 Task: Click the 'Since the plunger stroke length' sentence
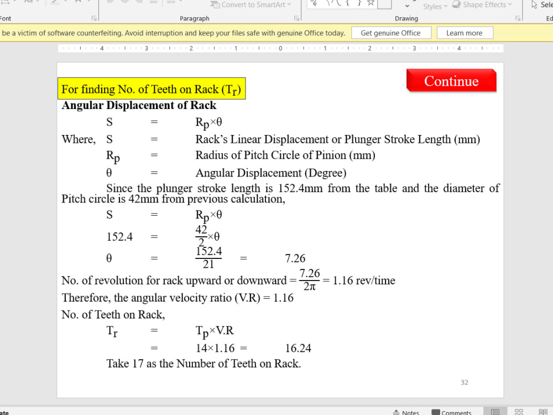coord(280,193)
